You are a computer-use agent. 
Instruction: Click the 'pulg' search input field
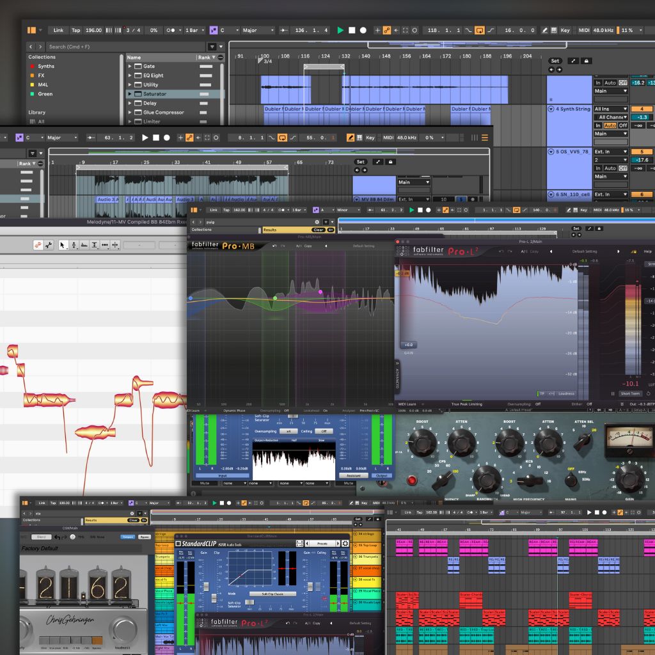tap(211, 223)
